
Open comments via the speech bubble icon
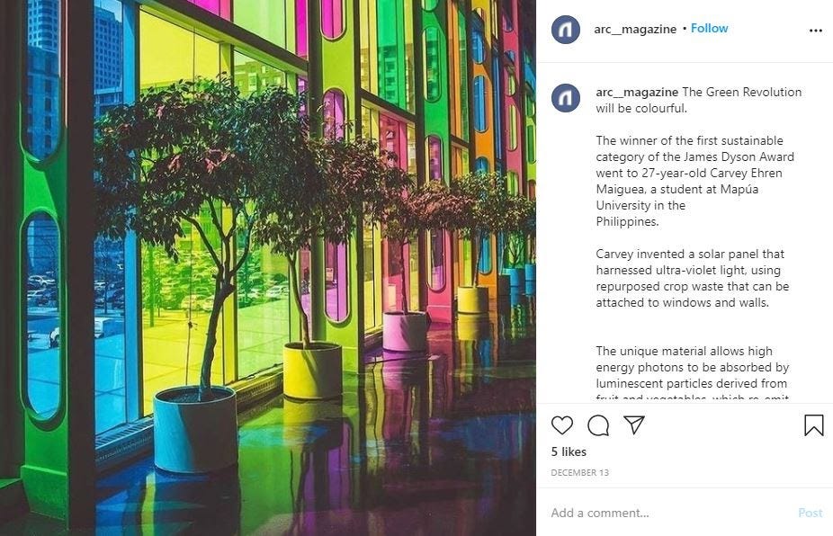click(598, 425)
